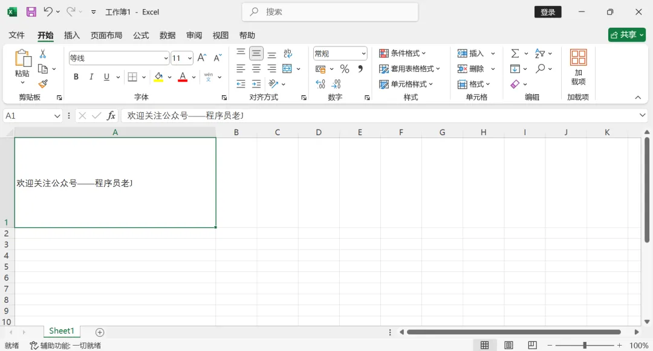Click the accounting number format icon

point(320,69)
